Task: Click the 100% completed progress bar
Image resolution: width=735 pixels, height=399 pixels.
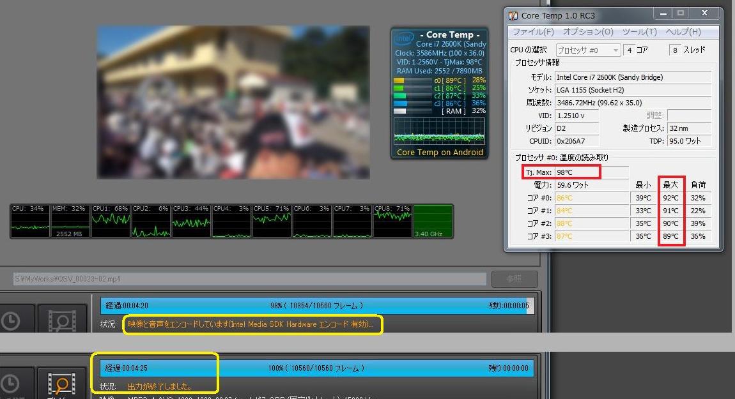Action: click(x=317, y=368)
